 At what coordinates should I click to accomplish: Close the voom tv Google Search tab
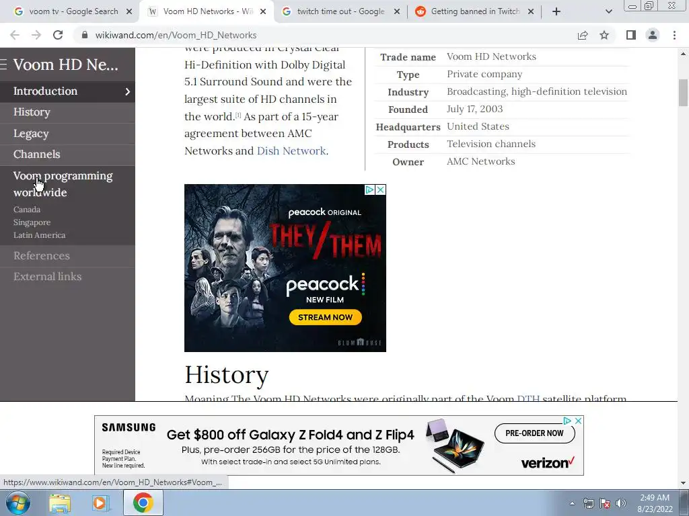129,12
